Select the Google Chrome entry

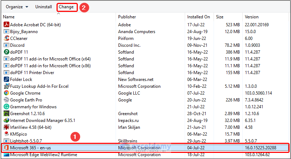coord(25,93)
